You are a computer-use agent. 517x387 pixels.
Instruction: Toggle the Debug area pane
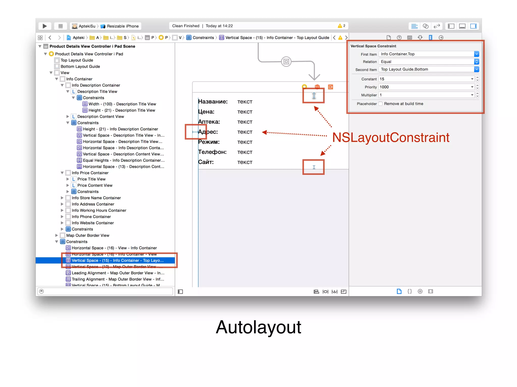tap(462, 26)
